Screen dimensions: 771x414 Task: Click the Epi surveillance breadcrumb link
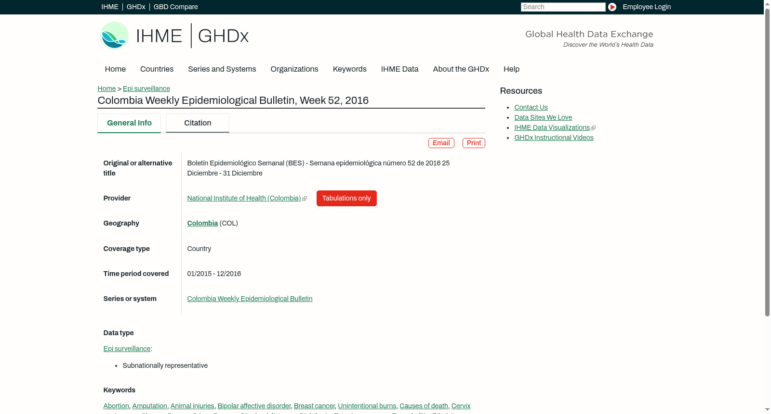click(x=146, y=88)
